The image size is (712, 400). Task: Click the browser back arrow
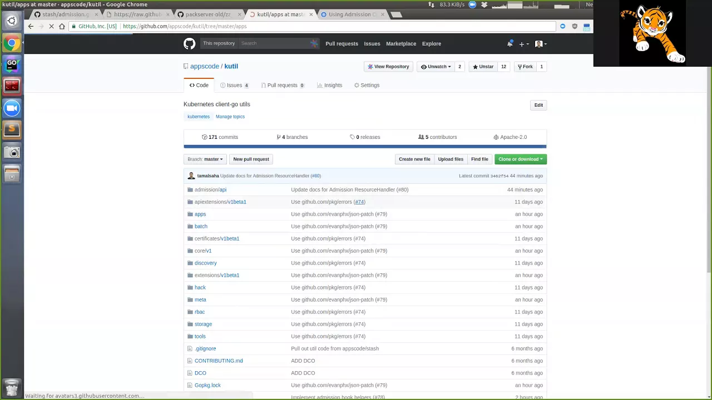(x=31, y=26)
